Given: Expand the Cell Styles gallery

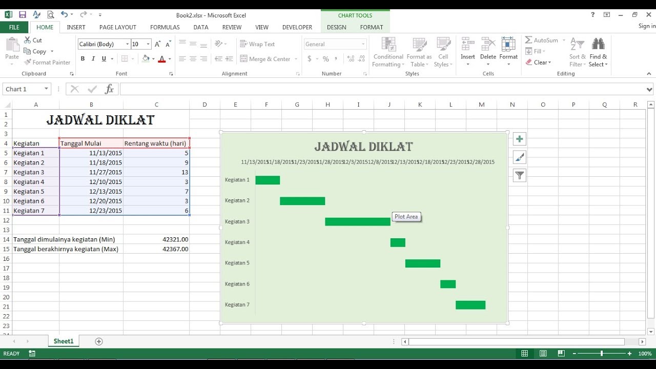Looking at the screenshot, I should (443, 52).
